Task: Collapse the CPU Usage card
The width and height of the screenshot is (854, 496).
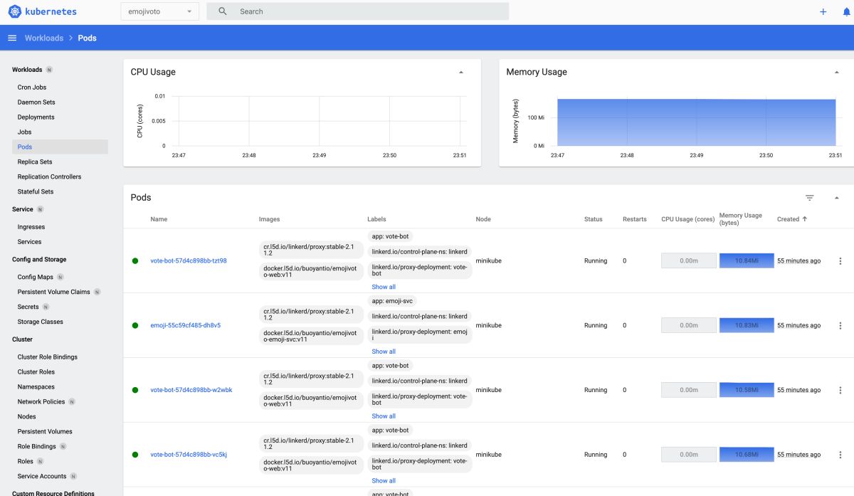Action: click(460, 72)
